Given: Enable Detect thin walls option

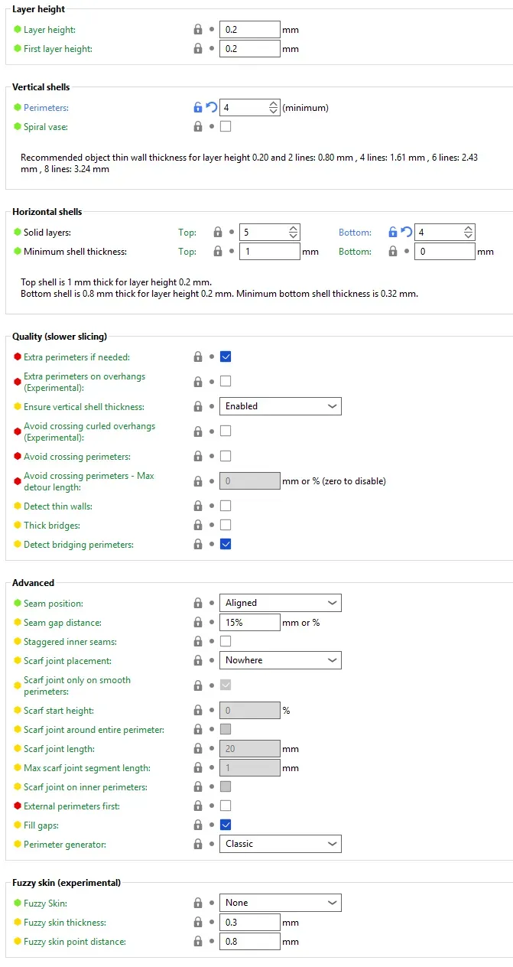Looking at the screenshot, I should pyautogui.click(x=226, y=506).
